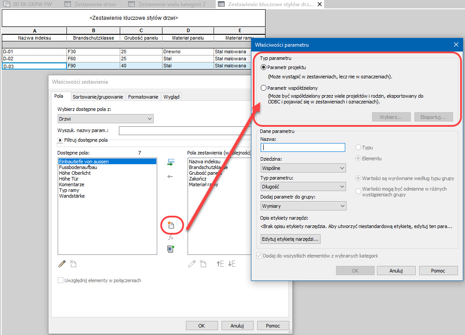This screenshot has width=465, height=335.
Task: Open the Dziedzina dropdown showing Wspólne
Action: pos(303,168)
